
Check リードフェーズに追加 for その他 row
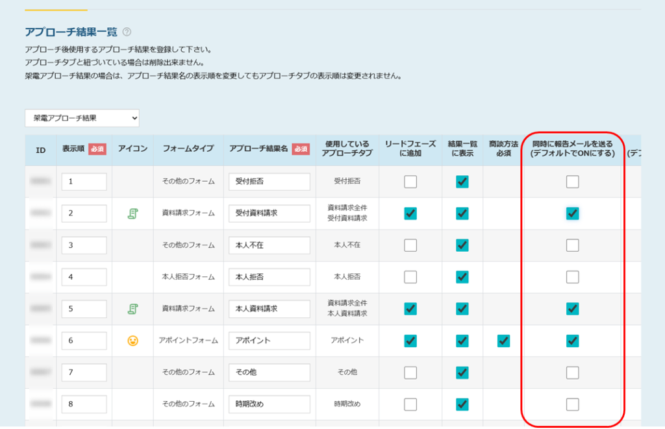click(410, 373)
